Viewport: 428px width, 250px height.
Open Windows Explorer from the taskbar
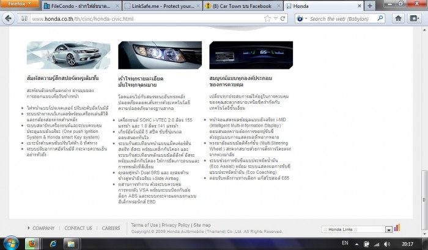(x=71, y=243)
